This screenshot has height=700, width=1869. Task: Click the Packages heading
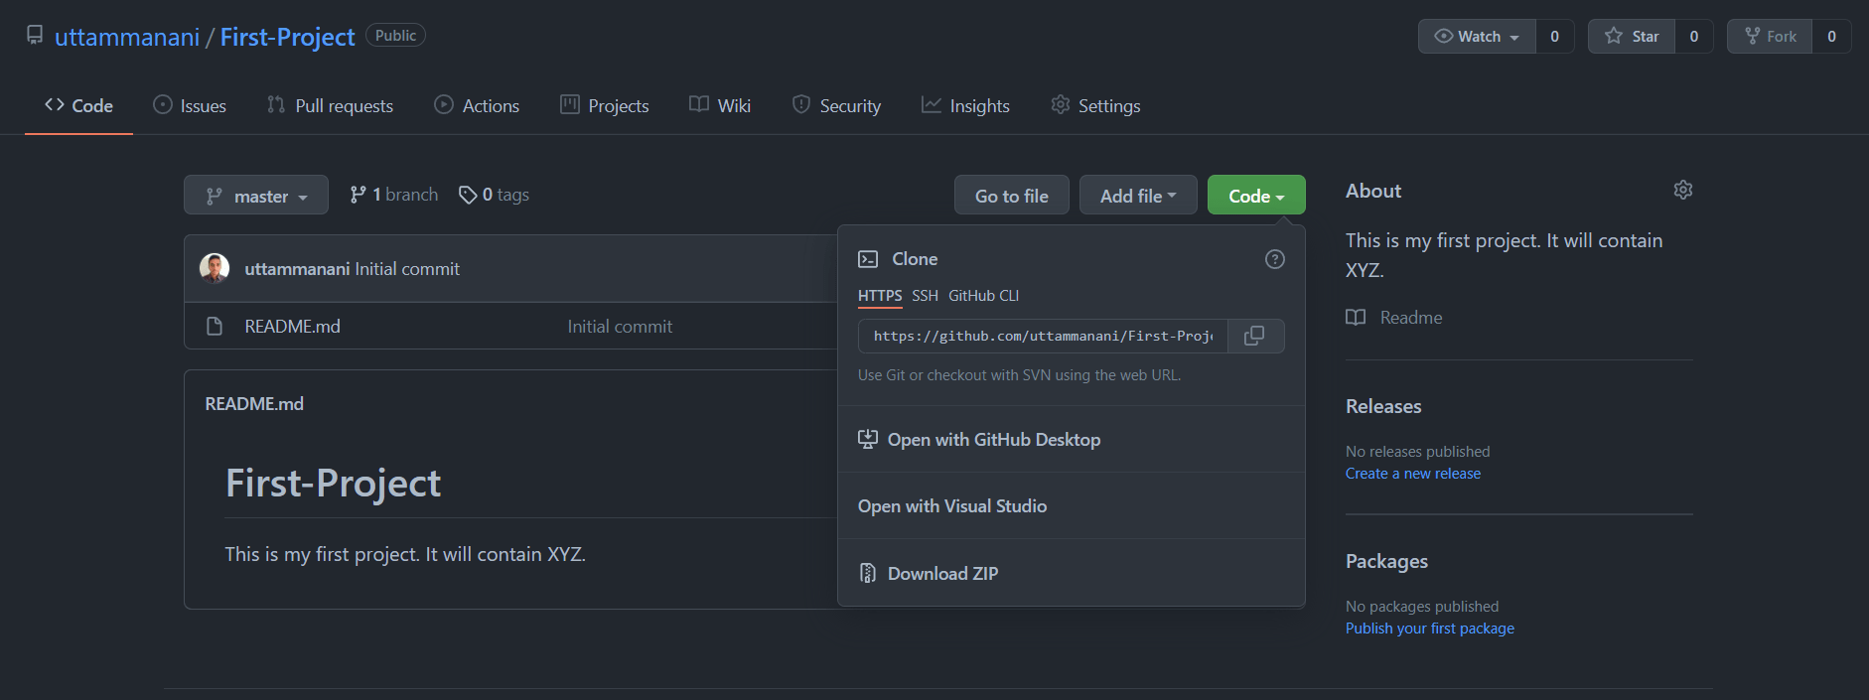point(1386,561)
